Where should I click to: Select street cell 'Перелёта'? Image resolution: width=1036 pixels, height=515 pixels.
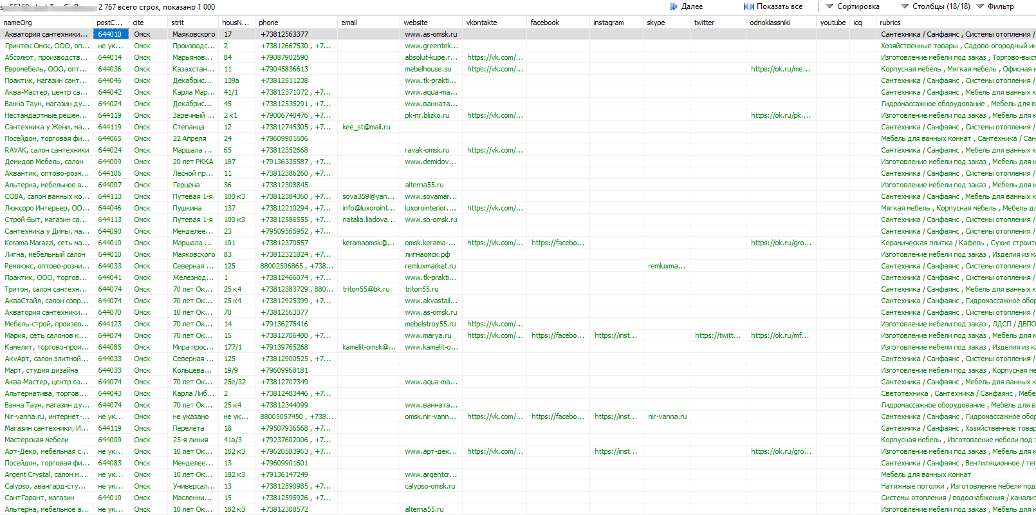tap(194, 428)
